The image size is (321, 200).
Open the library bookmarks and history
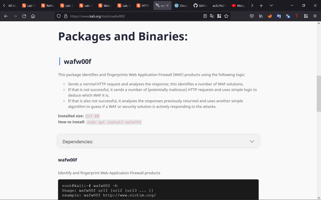261,16
